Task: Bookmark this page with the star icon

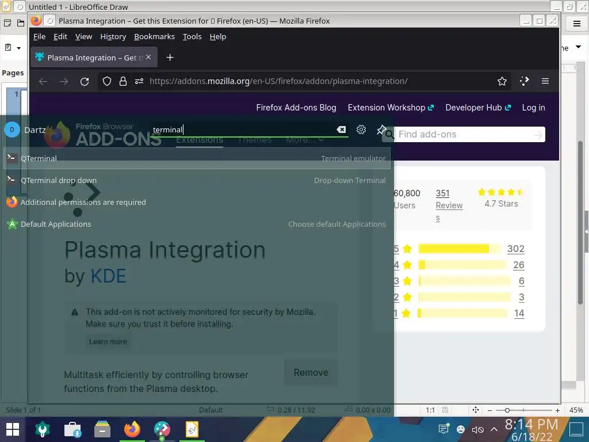Action: tap(502, 81)
